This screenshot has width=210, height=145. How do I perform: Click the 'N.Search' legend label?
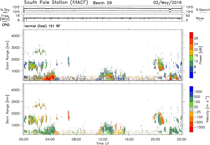click(x=203, y=10)
